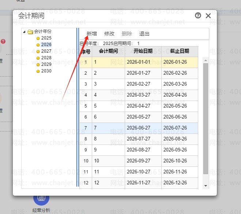This screenshot has height=214, width=241.
Task: Click period cell 10 in row 10
Action: [108, 161]
